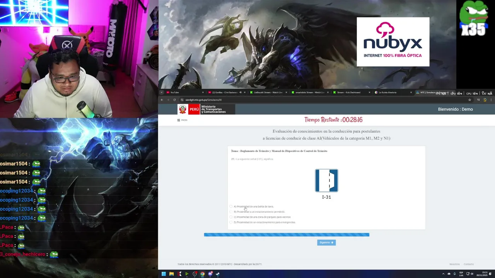Open the green play-arrow taskbar app
495x278 pixels.
click(187, 274)
